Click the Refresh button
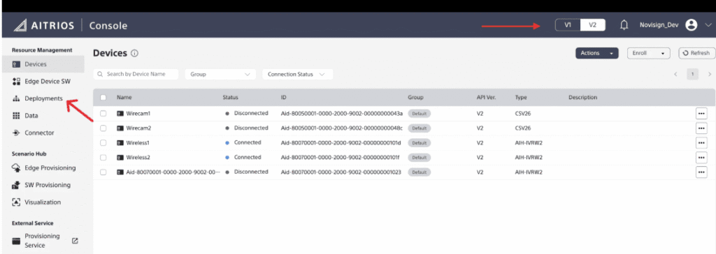The image size is (716, 254). pos(696,53)
